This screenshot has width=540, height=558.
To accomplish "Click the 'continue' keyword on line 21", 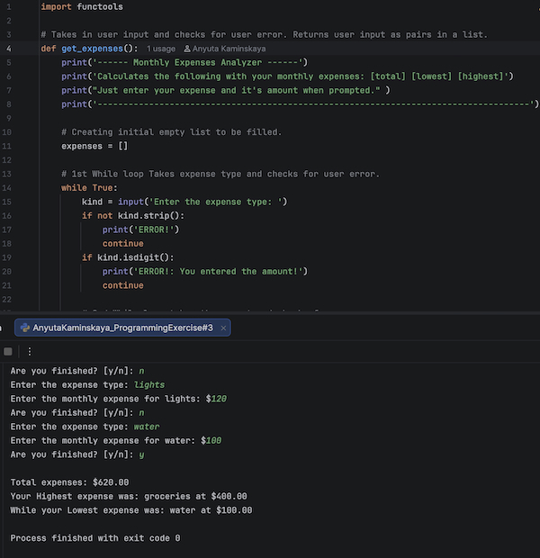I will click(122, 285).
